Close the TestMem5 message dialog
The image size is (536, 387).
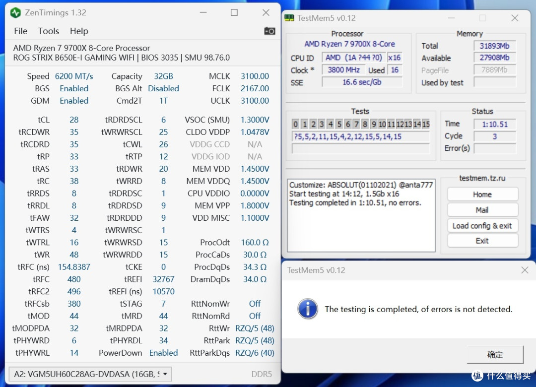pos(525,270)
